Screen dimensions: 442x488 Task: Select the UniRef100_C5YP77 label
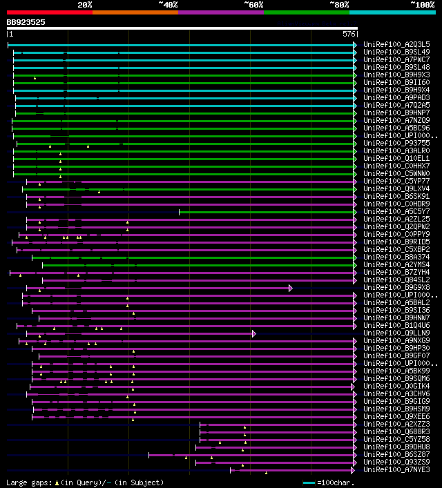pos(396,181)
